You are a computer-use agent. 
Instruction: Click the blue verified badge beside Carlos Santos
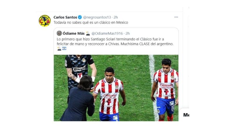(80, 17)
